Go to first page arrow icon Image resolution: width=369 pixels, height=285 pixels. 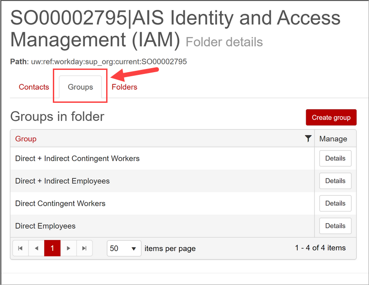tap(20, 248)
